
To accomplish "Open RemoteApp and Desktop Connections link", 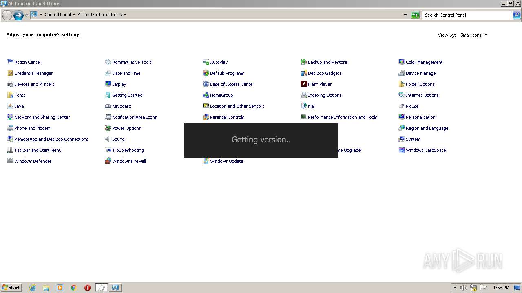I will tap(51, 139).
